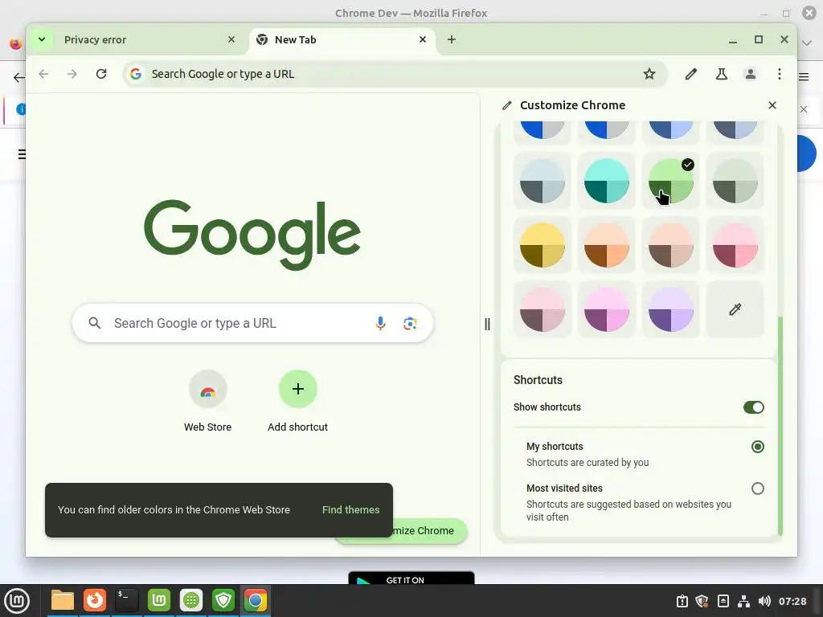Open the clipboard tray icon
The image size is (823, 617).
click(x=682, y=601)
